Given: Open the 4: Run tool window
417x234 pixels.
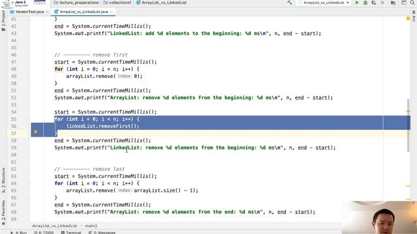Looking at the screenshot, I should pyautogui.click(x=19, y=233).
